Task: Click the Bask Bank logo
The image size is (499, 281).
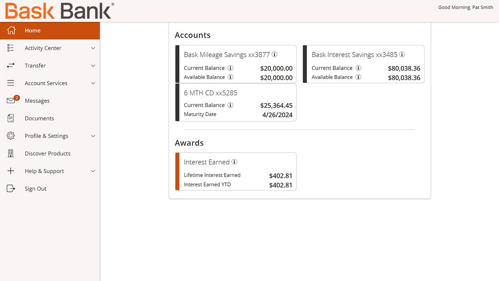Action: click(59, 11)
